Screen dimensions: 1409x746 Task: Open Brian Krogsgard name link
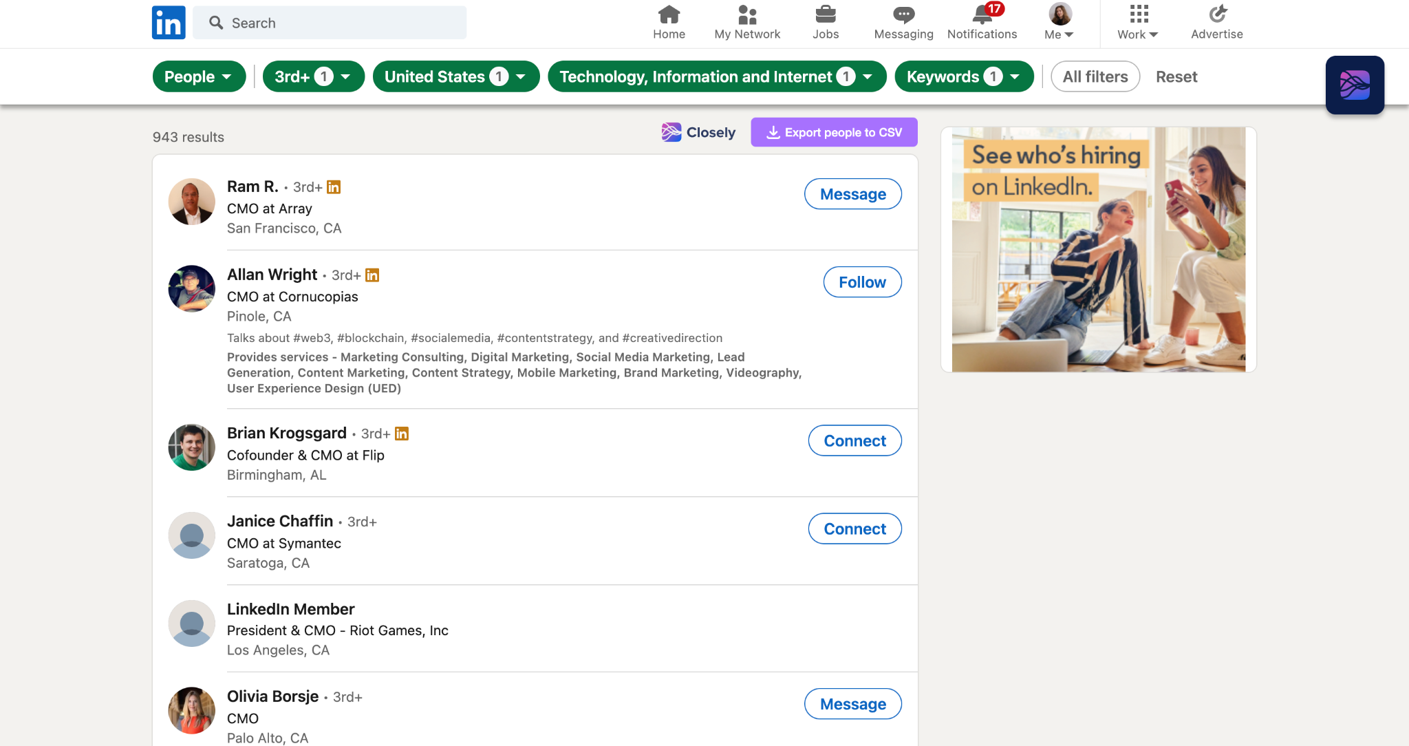[287, 433]
